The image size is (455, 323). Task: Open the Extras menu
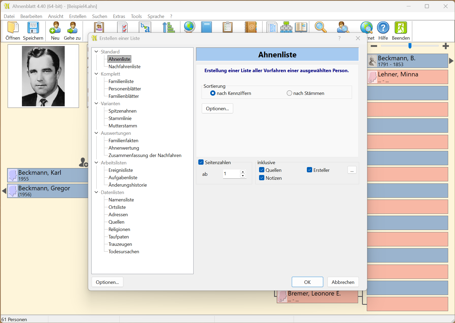pos(119,16)
